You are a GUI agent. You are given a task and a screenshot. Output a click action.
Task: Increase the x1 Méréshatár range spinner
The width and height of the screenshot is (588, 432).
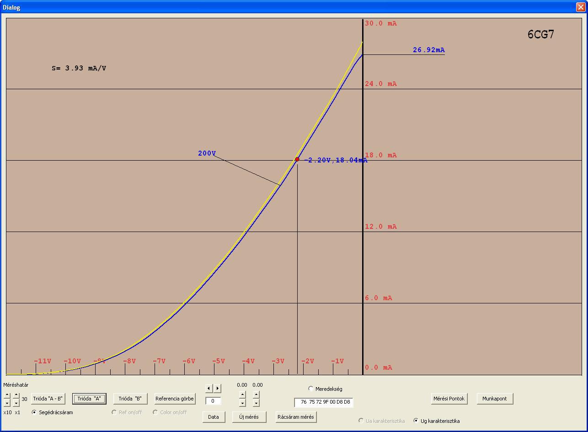(x=16, y=395)
